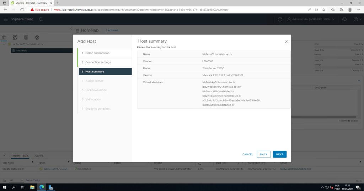Open browser profile avatar icon
Screen dimensions: 364x191
point(350,10)
